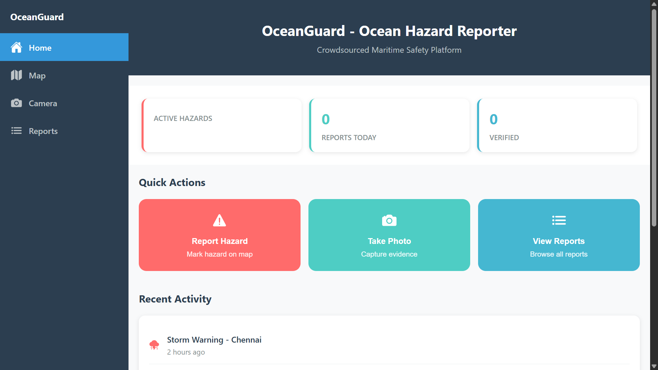This screenshot has height=370, width=658.
Task: Click the Reports Today stat card
Action: coord(389,125)
